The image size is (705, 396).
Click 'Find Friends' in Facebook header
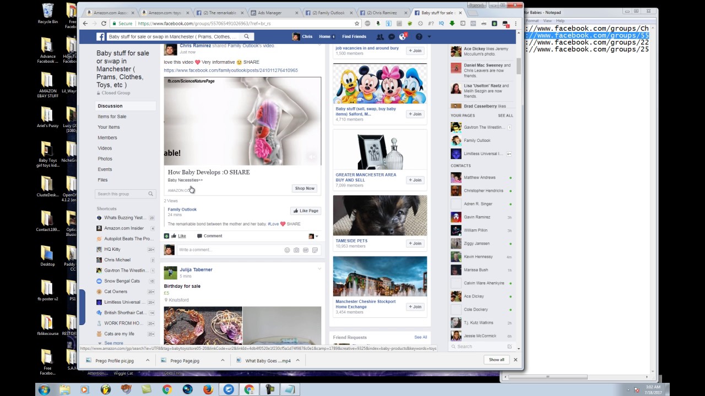354,37
